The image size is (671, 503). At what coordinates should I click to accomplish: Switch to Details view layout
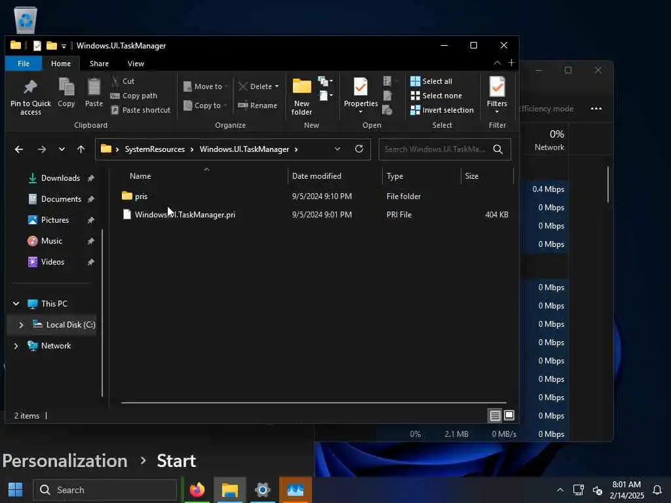(495, 416)
